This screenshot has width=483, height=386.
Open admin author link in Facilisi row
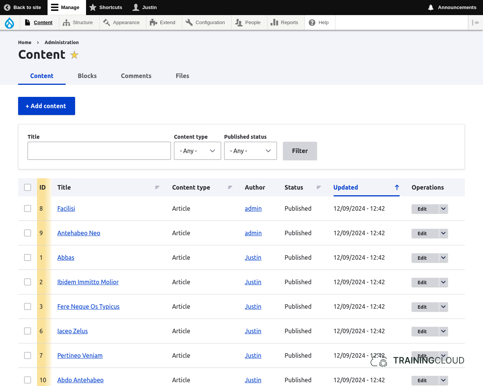pos(253,208)
